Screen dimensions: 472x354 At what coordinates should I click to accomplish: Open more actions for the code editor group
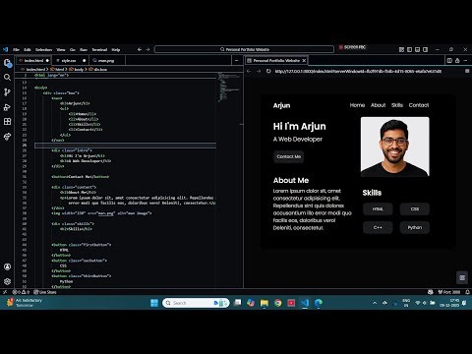tap(237, 61)
